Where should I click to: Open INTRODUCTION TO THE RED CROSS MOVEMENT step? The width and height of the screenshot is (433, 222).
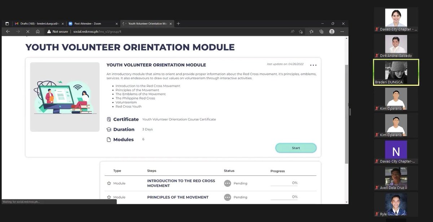(181, 183)
